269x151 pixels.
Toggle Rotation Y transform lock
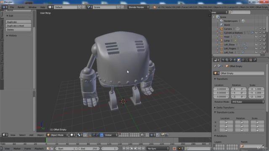[x=242, y=126]
